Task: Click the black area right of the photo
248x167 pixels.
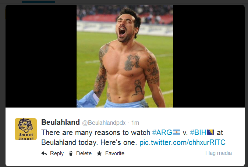Action: click(x=209, y=56)
